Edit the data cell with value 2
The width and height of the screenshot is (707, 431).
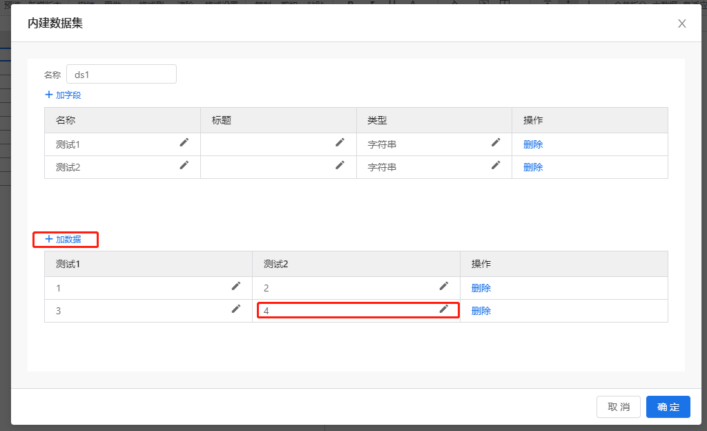click(444, 286)
